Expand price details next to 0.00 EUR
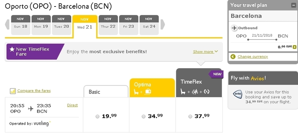This screenshot has width=298, height=134. pyautogui.click(x=295, y=47)
